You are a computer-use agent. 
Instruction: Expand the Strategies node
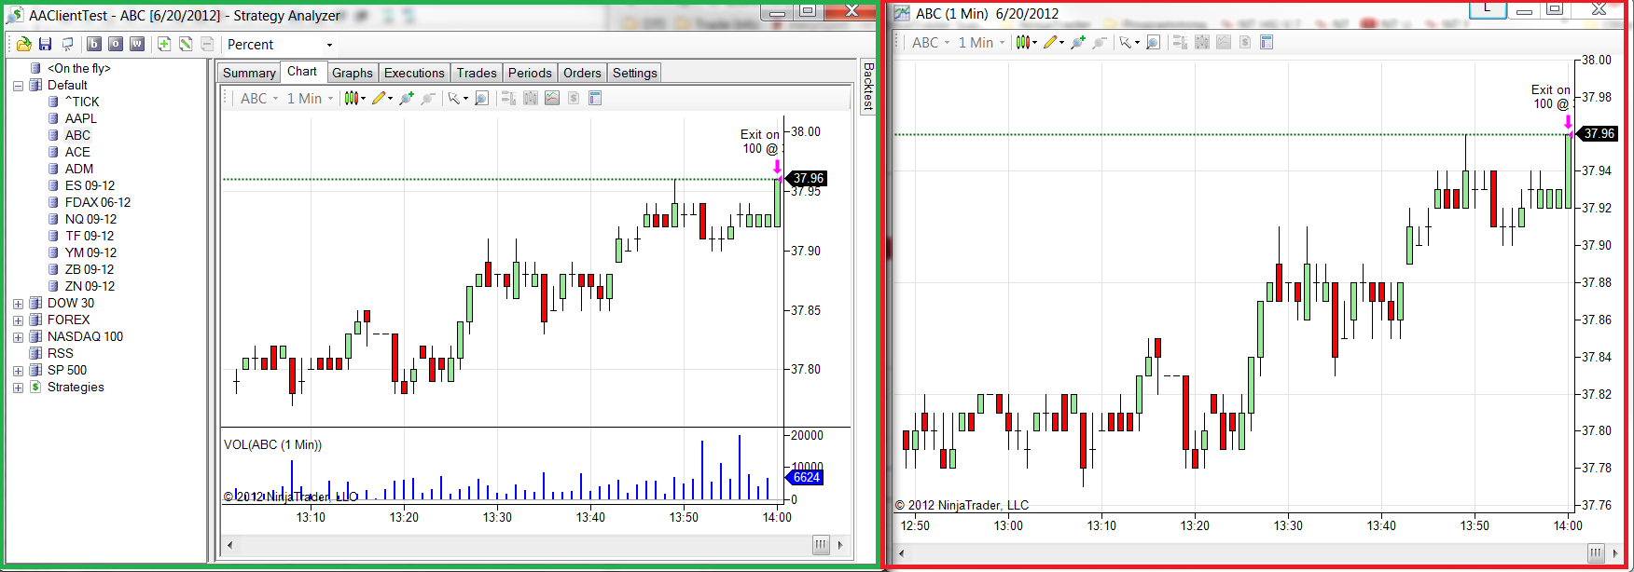18,387
